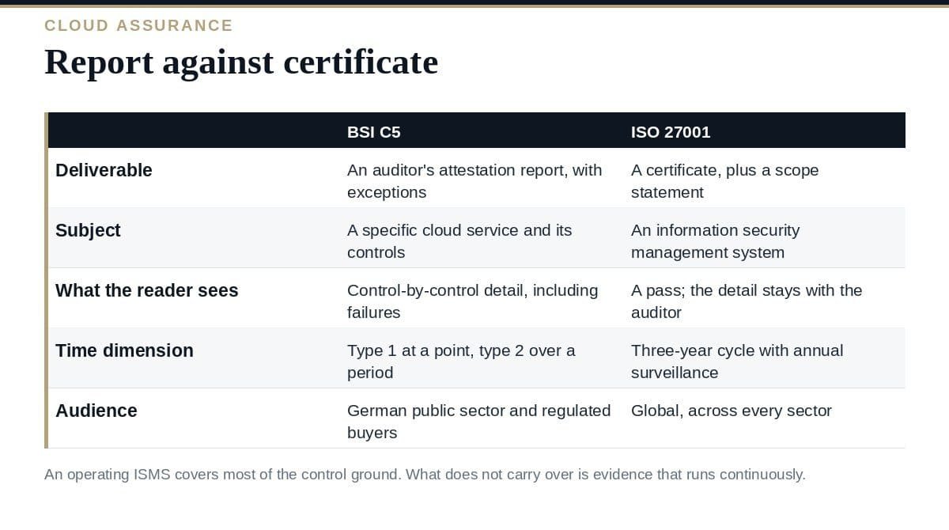Click the footnote starting 'An operating ISMS covers'
Viewport: 949px width, 530px height.
[425, 475]
